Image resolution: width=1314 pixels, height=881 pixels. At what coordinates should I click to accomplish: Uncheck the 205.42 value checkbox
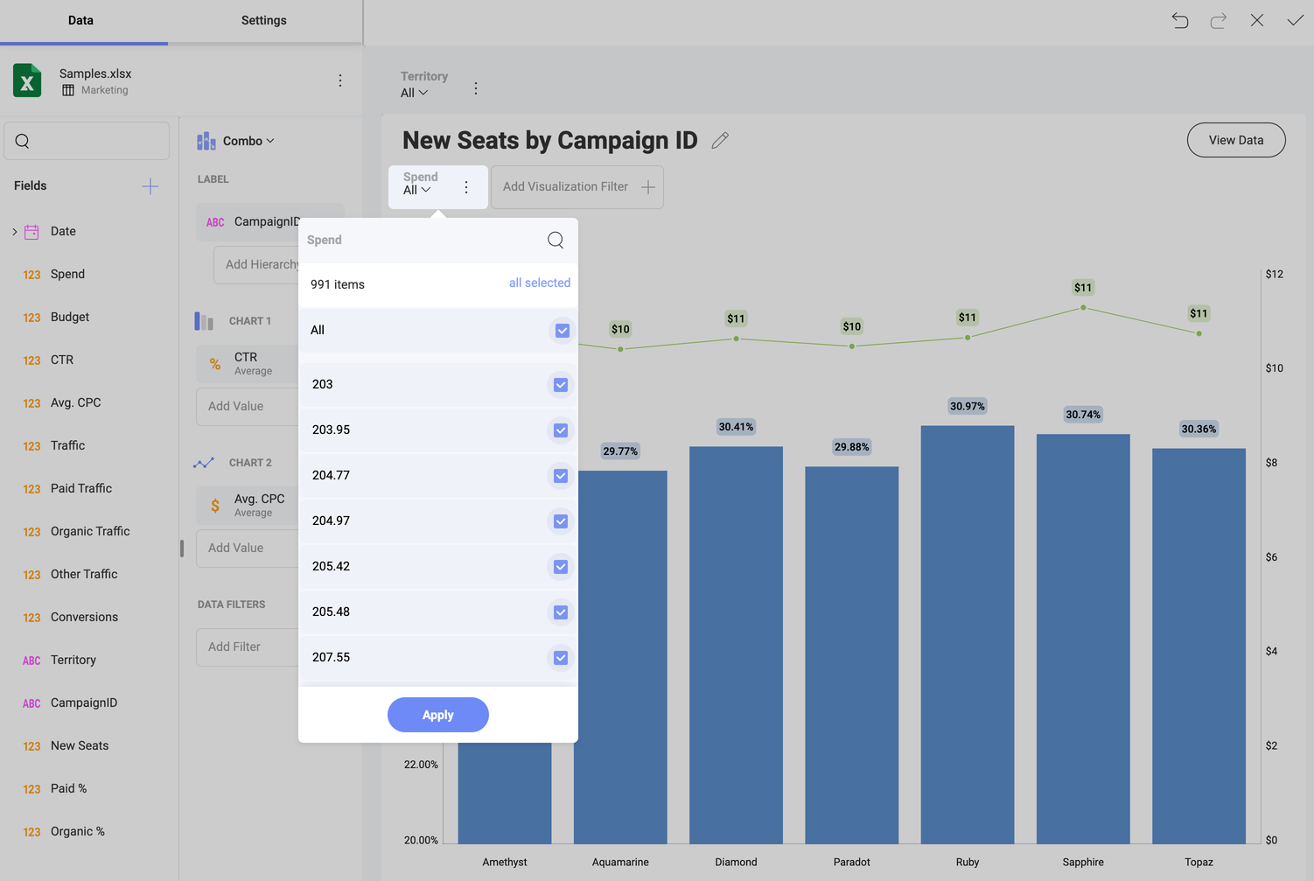tap(561, 567)
